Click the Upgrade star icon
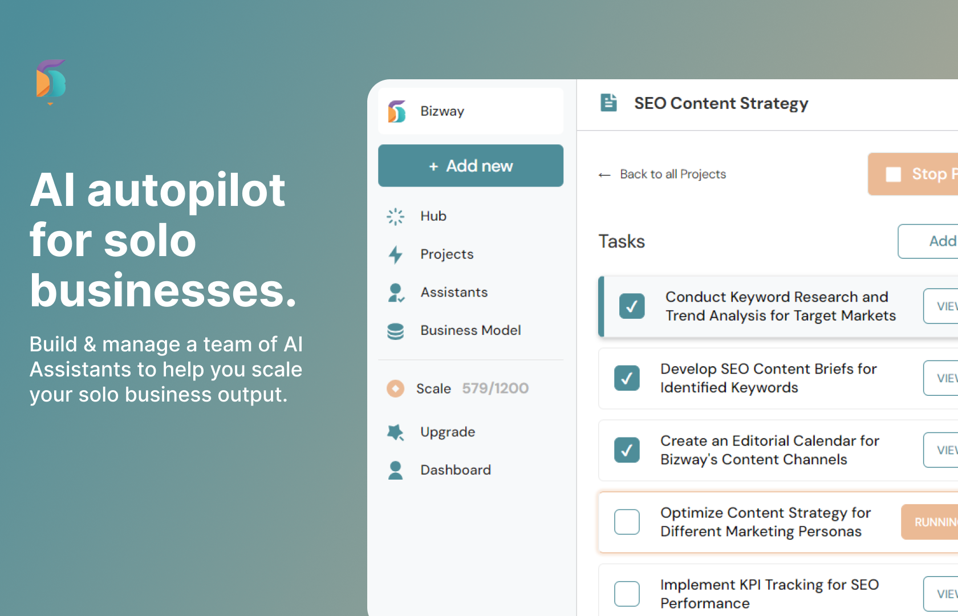Viewport: 958px width, 616px height. click(395, 432)
